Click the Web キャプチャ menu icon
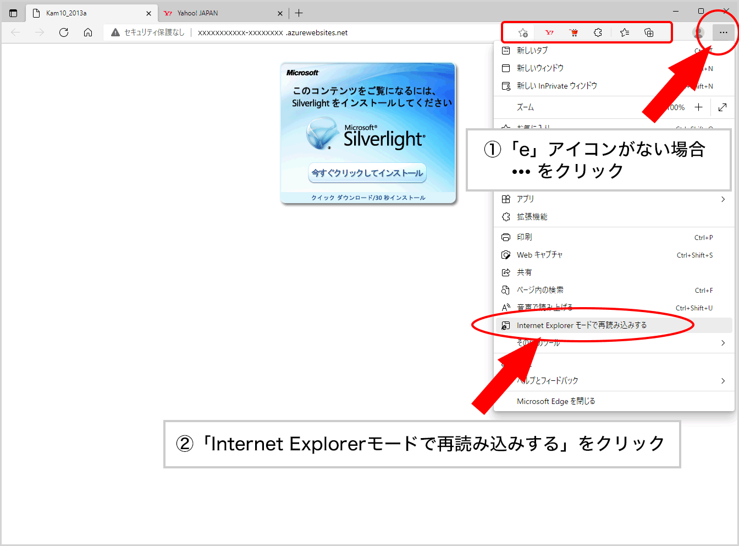Viewport: 739px width, 546px height. [x=506, y=255]
